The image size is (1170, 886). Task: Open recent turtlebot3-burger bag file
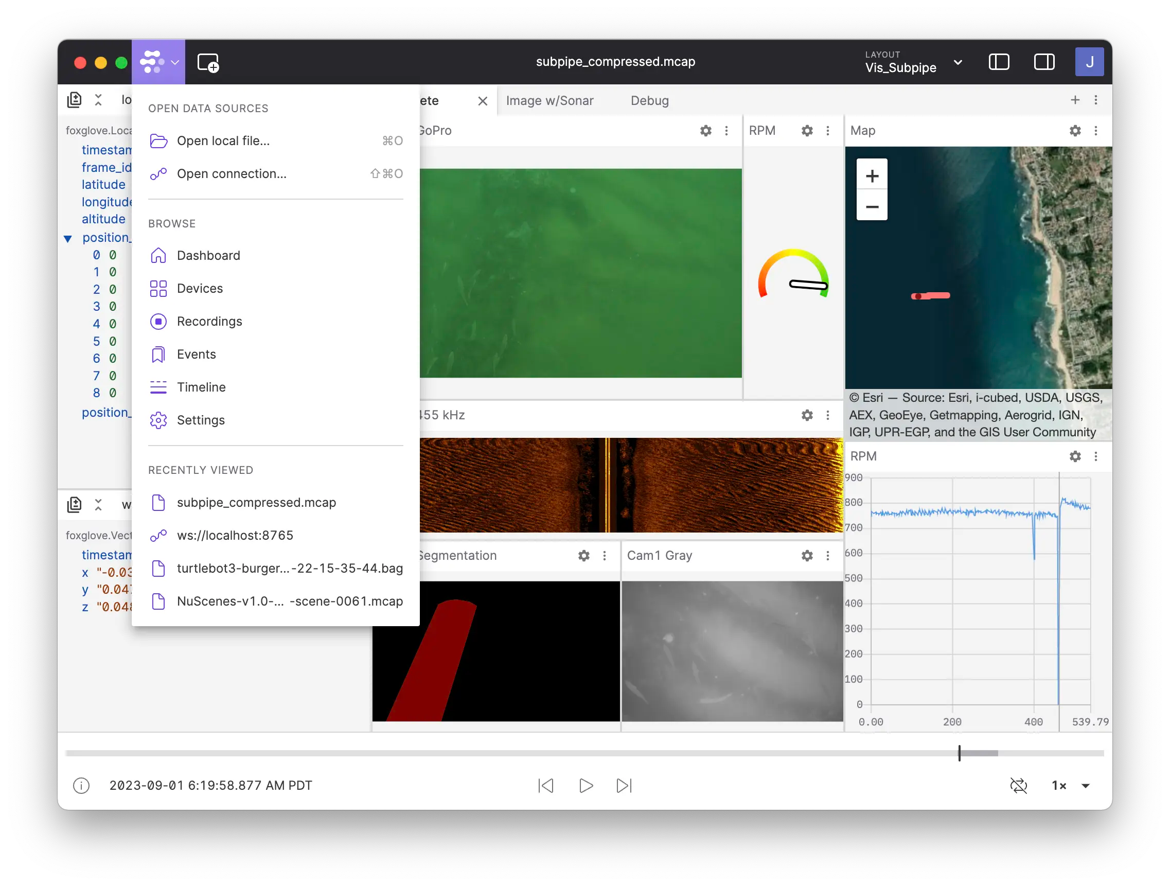point(276,568)
